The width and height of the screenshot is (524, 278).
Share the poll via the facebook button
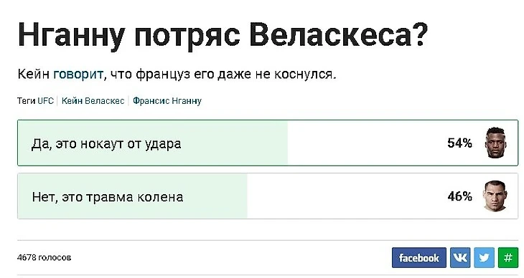tap(418, 258)
